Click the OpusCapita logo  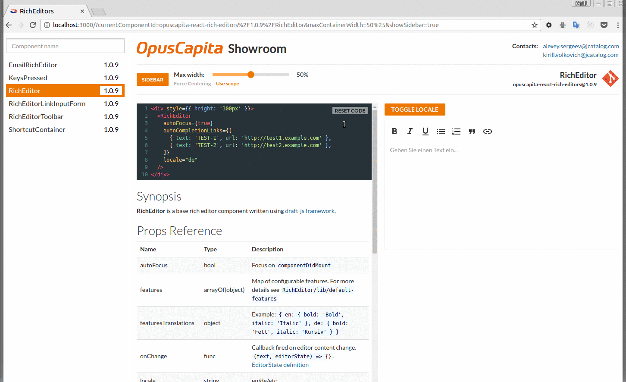click(x=180, y=49)
